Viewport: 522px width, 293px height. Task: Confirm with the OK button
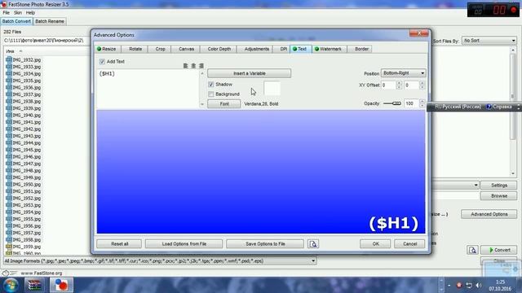point(375,244)
